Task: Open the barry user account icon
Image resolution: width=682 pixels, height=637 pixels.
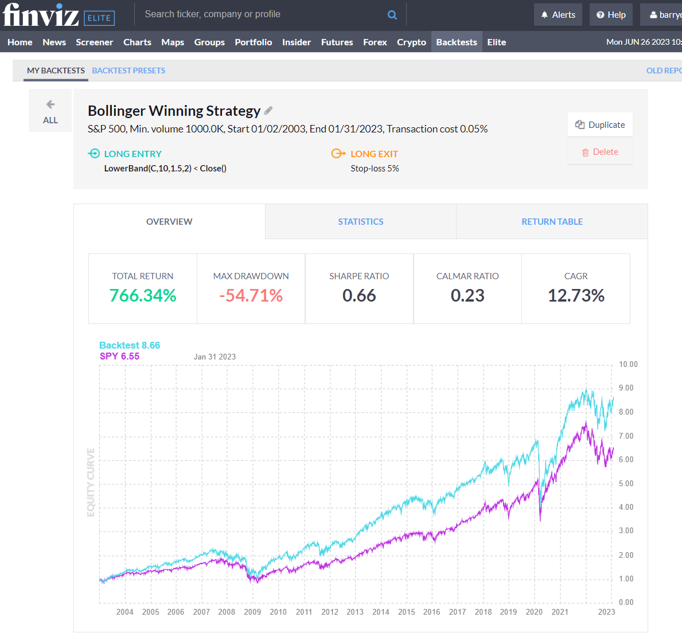Action: pyautogui.click(x=653, y=14)
